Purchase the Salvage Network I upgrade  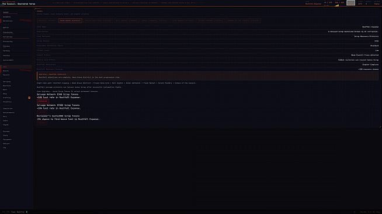tap(43, 101)
